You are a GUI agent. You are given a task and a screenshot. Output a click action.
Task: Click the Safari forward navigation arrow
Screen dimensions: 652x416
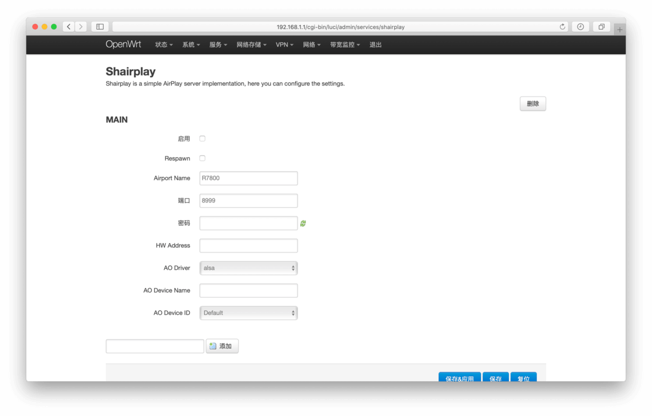(x=81, y=27)
